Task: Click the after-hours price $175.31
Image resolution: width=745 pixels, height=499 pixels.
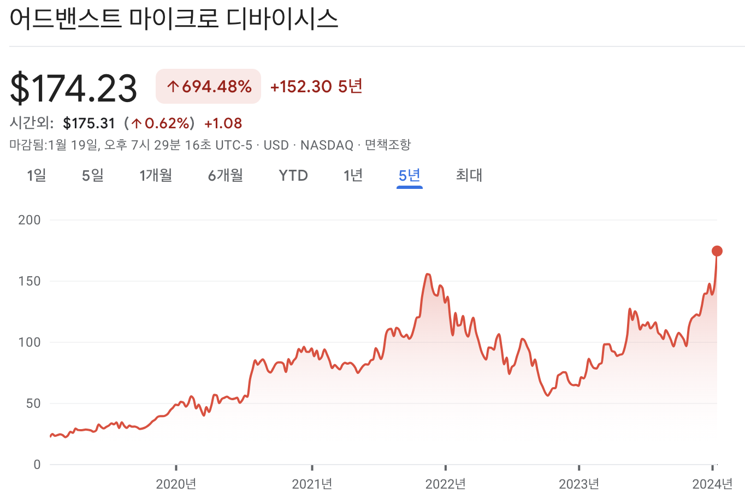Action: (x=89, y=123)
